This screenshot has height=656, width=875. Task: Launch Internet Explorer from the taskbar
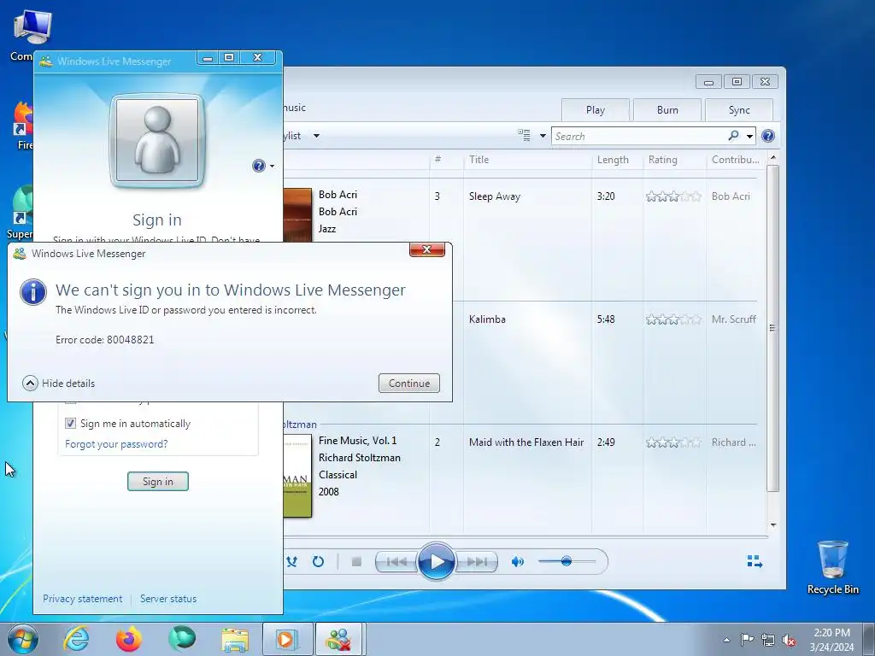tap(76, 639)
